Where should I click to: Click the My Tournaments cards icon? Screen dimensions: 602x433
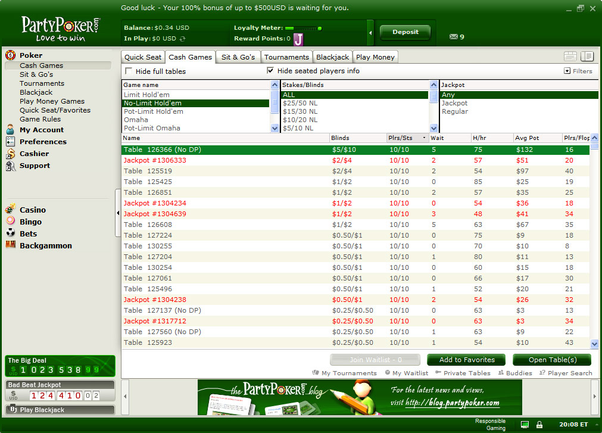pyautogui.click(x=316, y=372)
